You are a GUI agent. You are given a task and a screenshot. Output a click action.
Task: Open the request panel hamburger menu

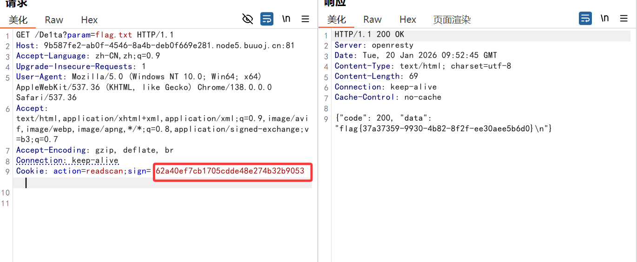click(305, 19)
